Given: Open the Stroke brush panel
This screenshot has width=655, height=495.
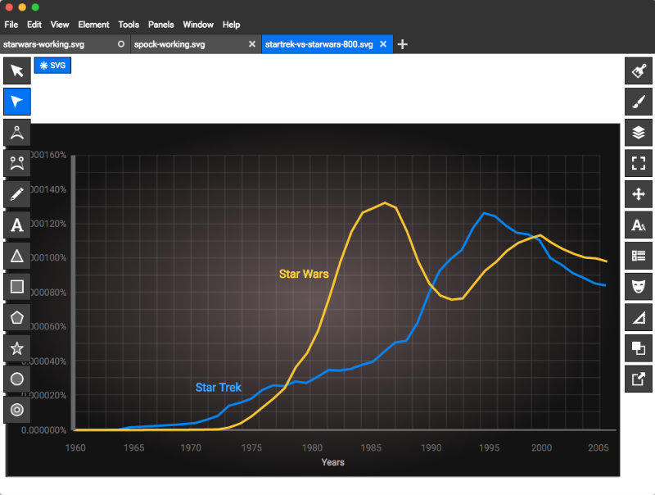Looking at the screenshot, I should (639, 102).
